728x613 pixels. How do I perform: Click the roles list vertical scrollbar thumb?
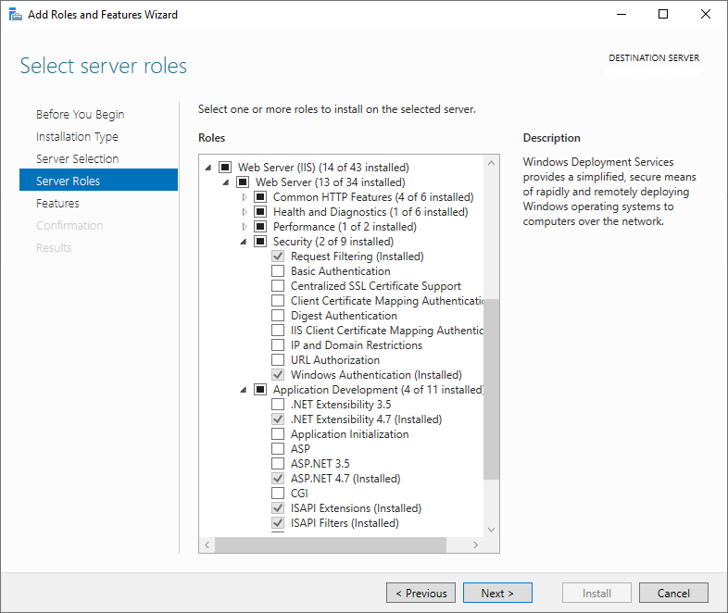coord(491,389)
